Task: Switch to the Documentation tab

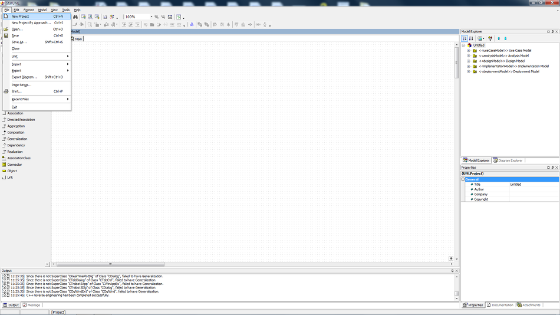Action: [x=502, y=305]
